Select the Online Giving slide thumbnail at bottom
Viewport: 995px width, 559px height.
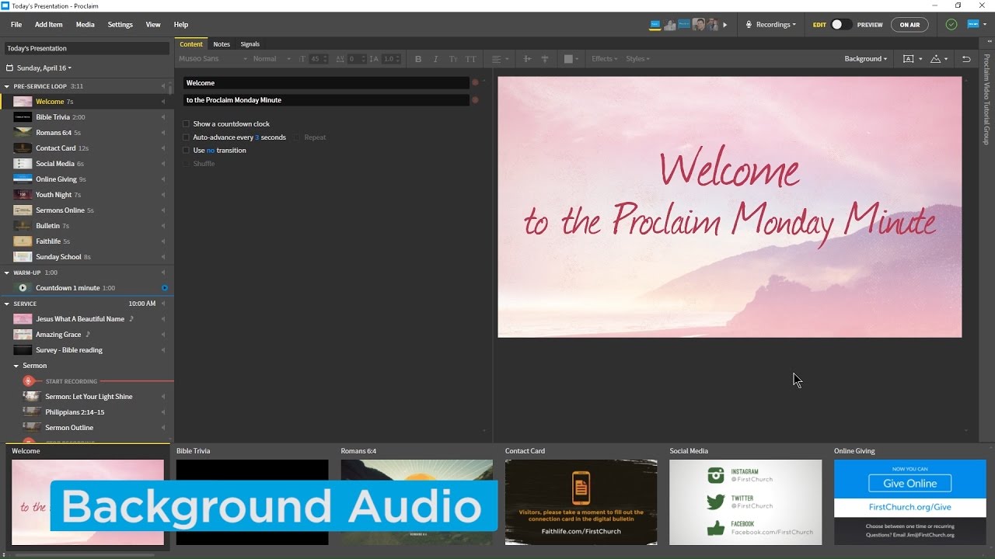pyautogui.click(x=910, y=502)
